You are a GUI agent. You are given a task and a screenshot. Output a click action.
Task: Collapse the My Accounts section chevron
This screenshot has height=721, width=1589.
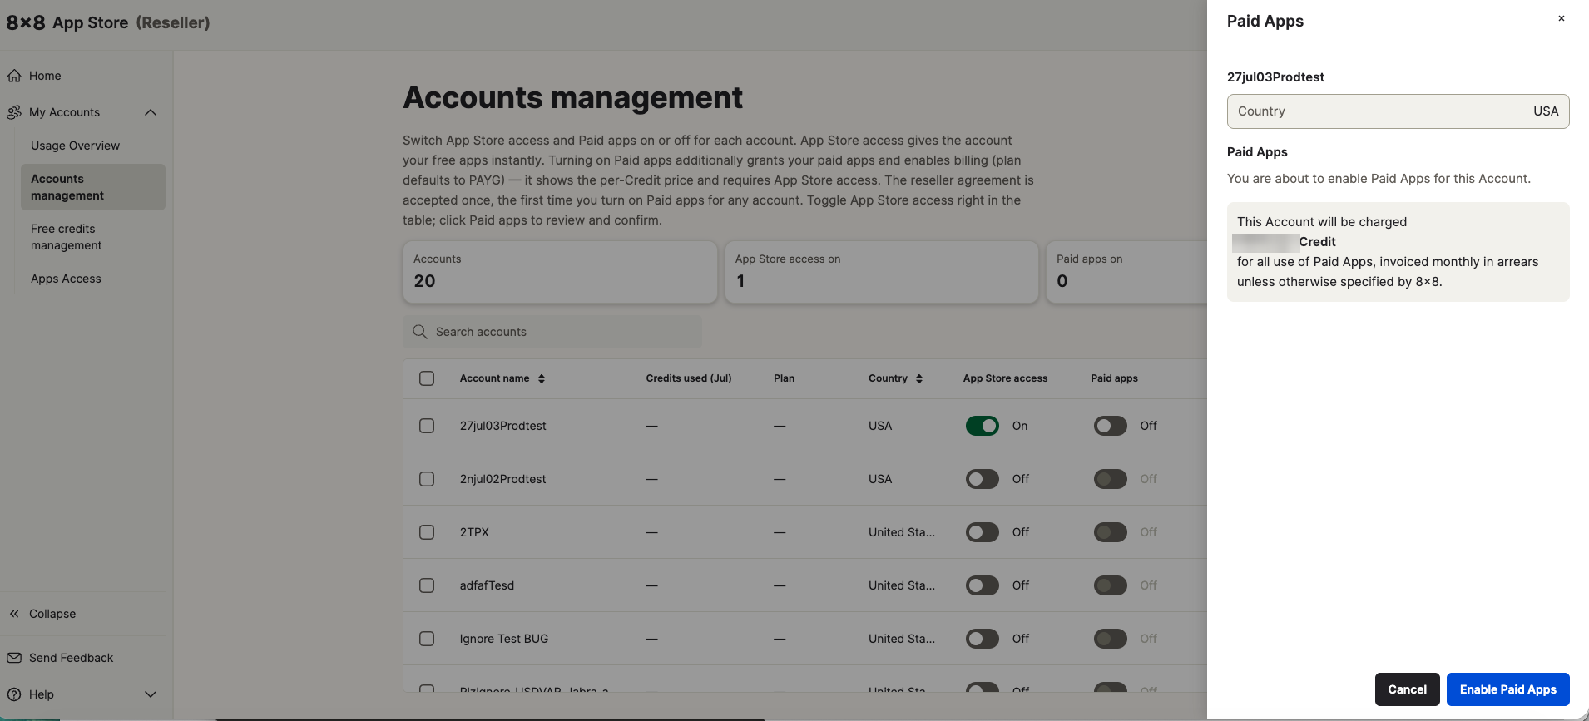click(151, 112)
